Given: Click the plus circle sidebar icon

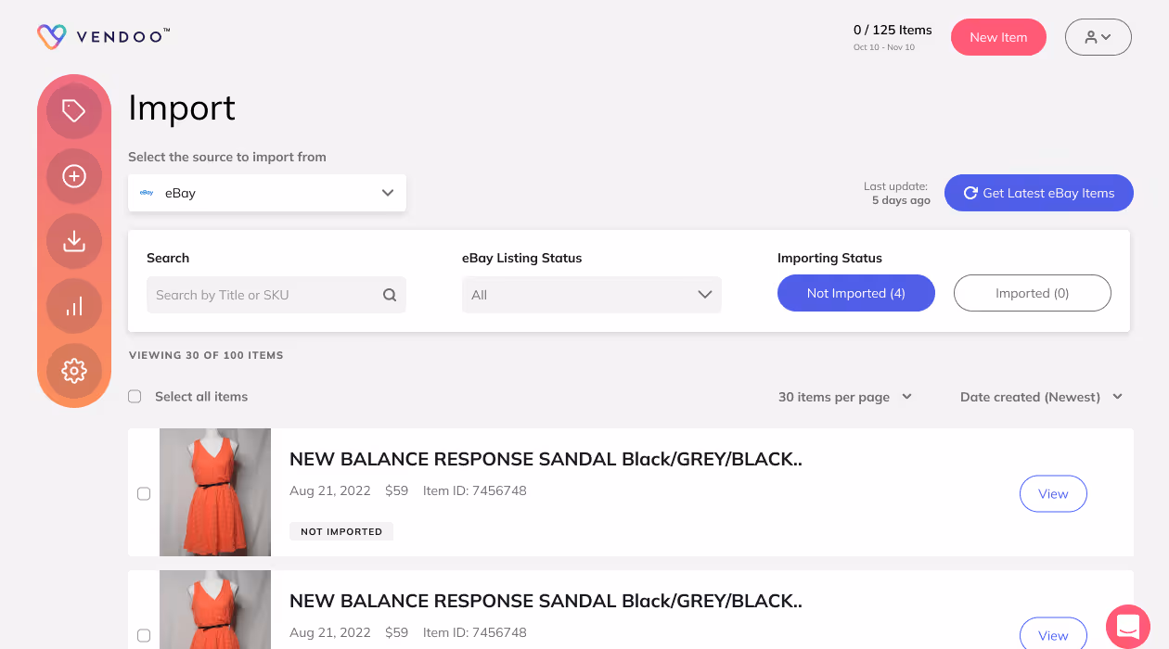Looking at the screenshot, I should click(74, 176).
